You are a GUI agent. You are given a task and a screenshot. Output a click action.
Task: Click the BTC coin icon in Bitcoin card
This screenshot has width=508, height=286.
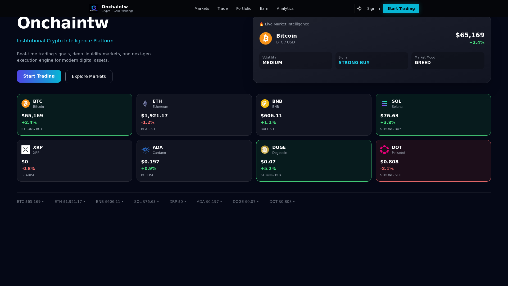tap(26, 104)
